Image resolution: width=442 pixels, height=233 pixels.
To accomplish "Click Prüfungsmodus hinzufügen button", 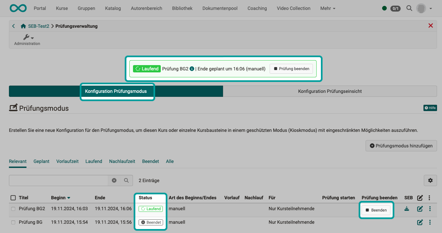I will click(x=401, y=146).
